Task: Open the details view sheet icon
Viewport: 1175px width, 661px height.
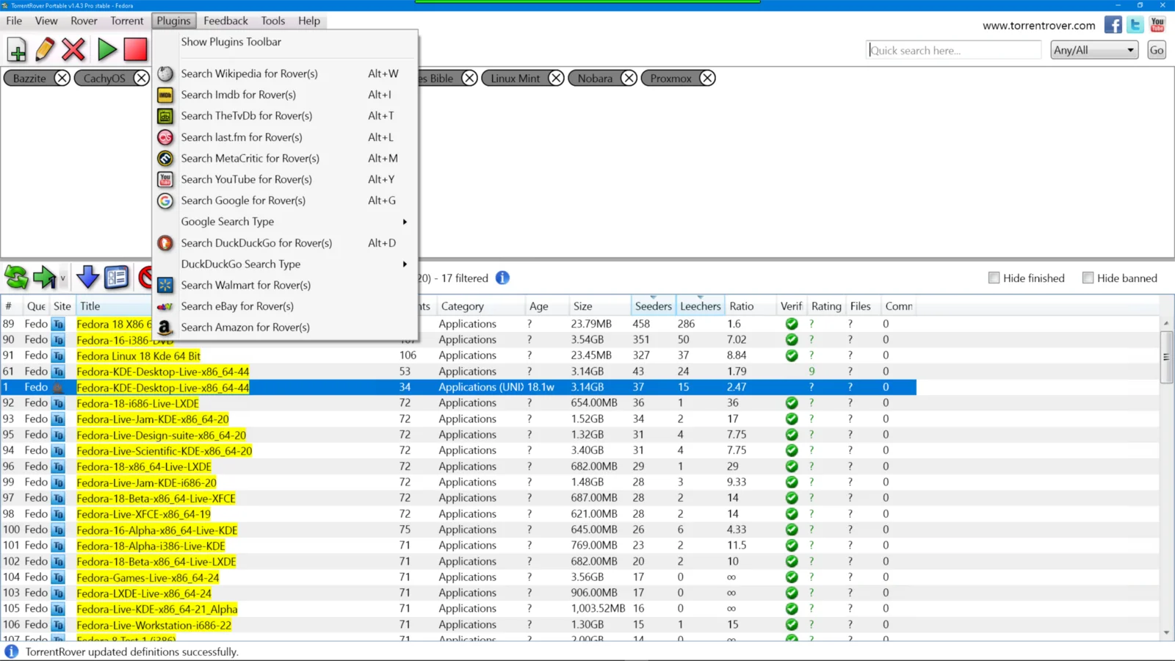Action: 116,277
